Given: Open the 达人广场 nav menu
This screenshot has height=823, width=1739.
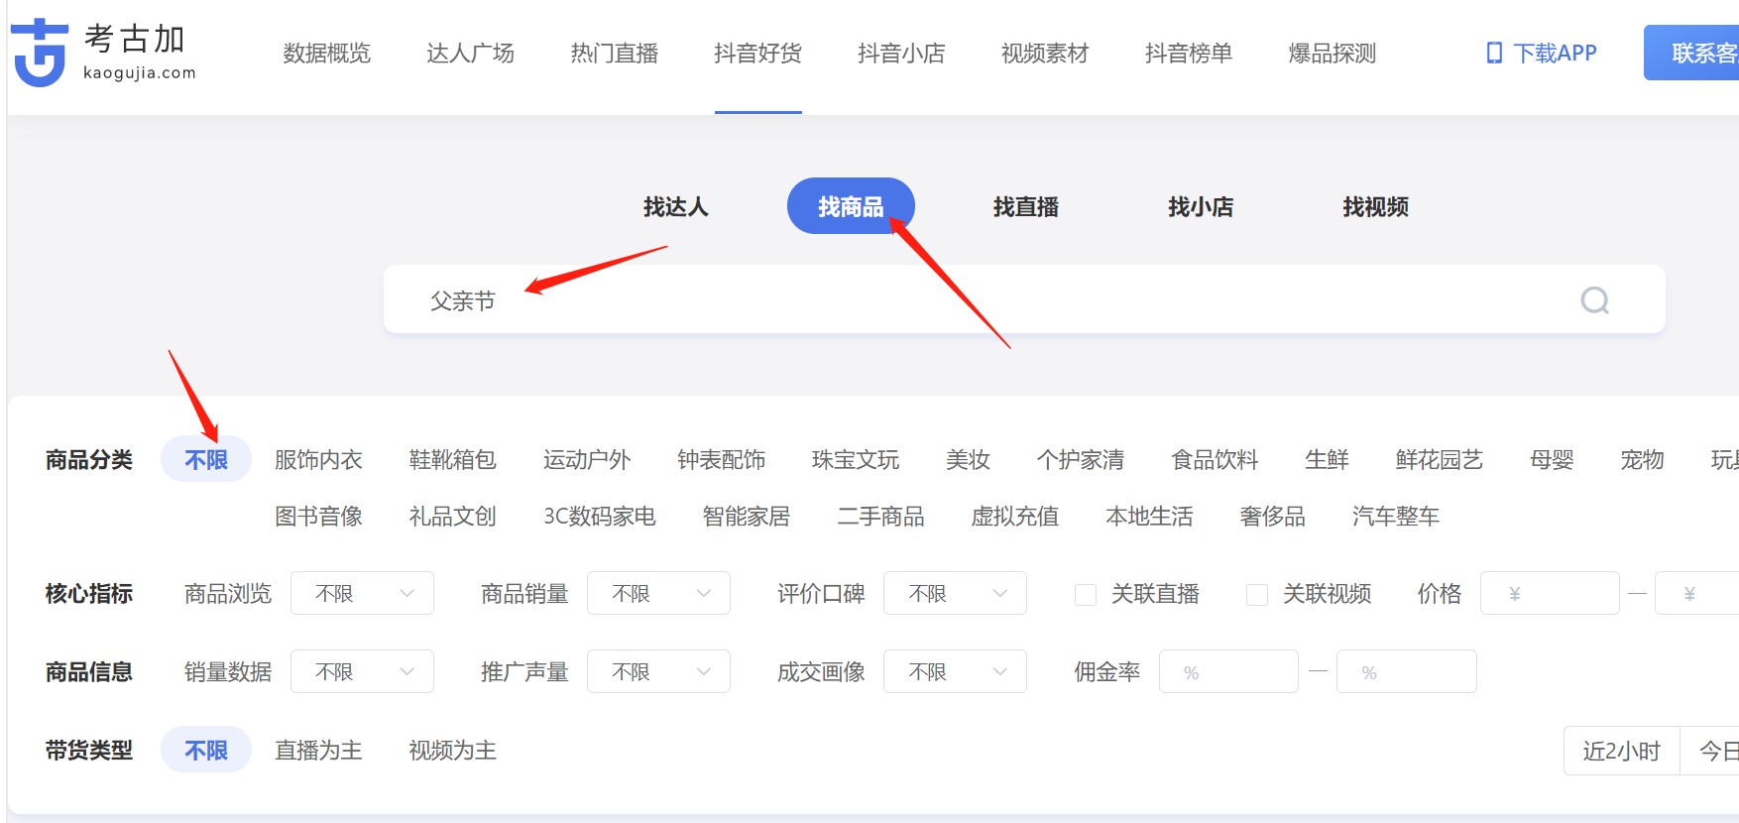Looking at the screenshot, I should (x=470, y=53).
